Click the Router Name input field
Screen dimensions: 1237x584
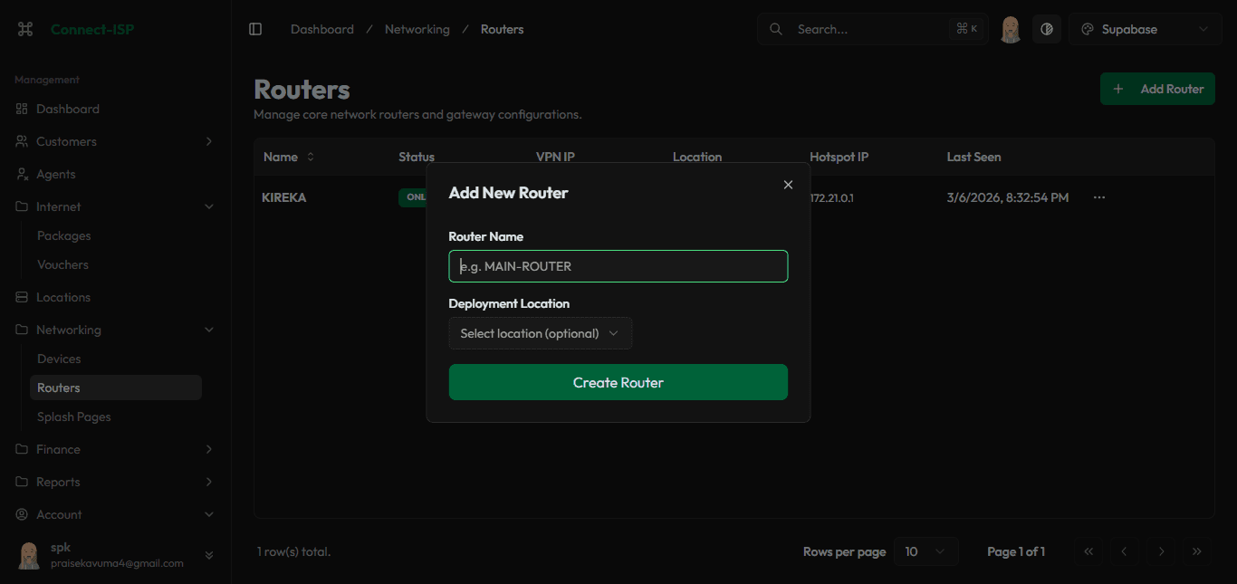point(618,265)
